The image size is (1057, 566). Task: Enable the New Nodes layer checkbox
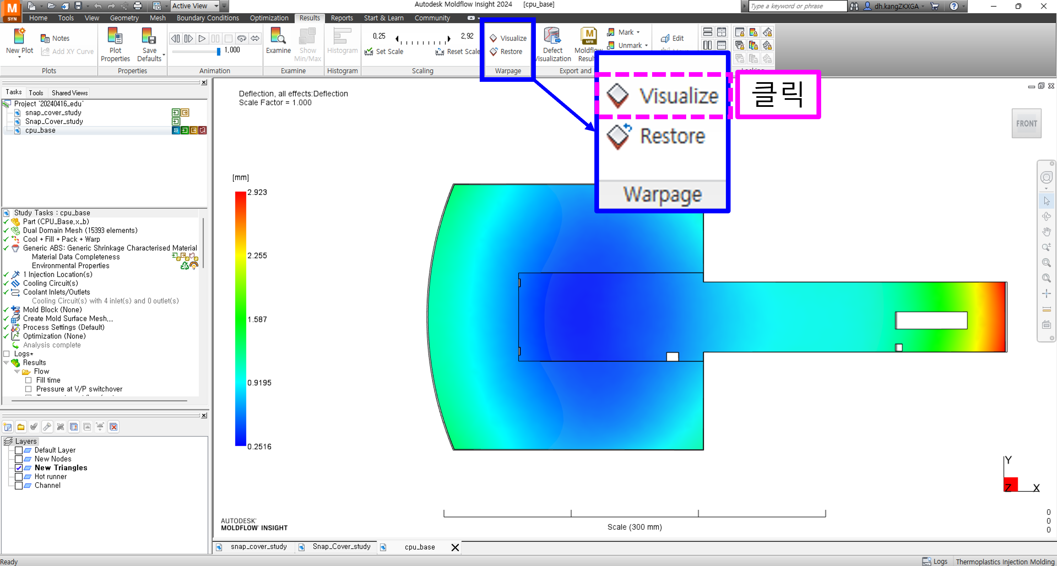point(18,459)
